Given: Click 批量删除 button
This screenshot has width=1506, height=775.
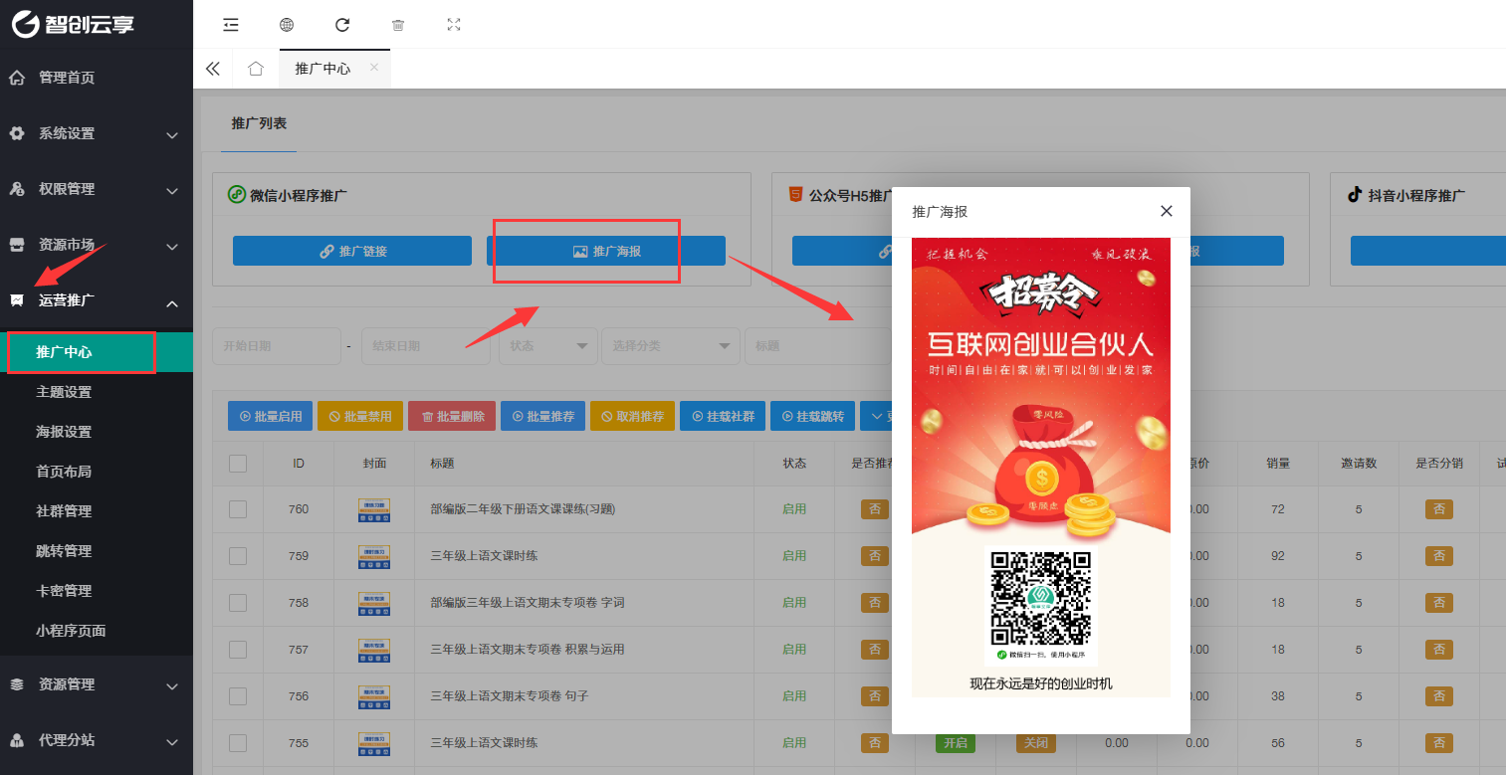Looking at the screenshot, I should [x=452, y=416].
